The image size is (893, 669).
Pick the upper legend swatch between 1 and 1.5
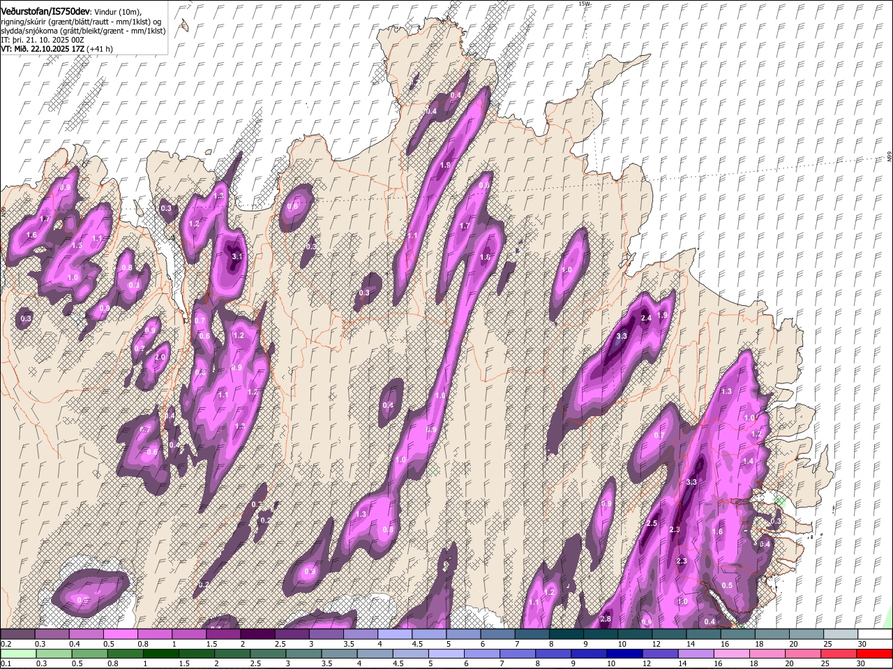[190, 633]
